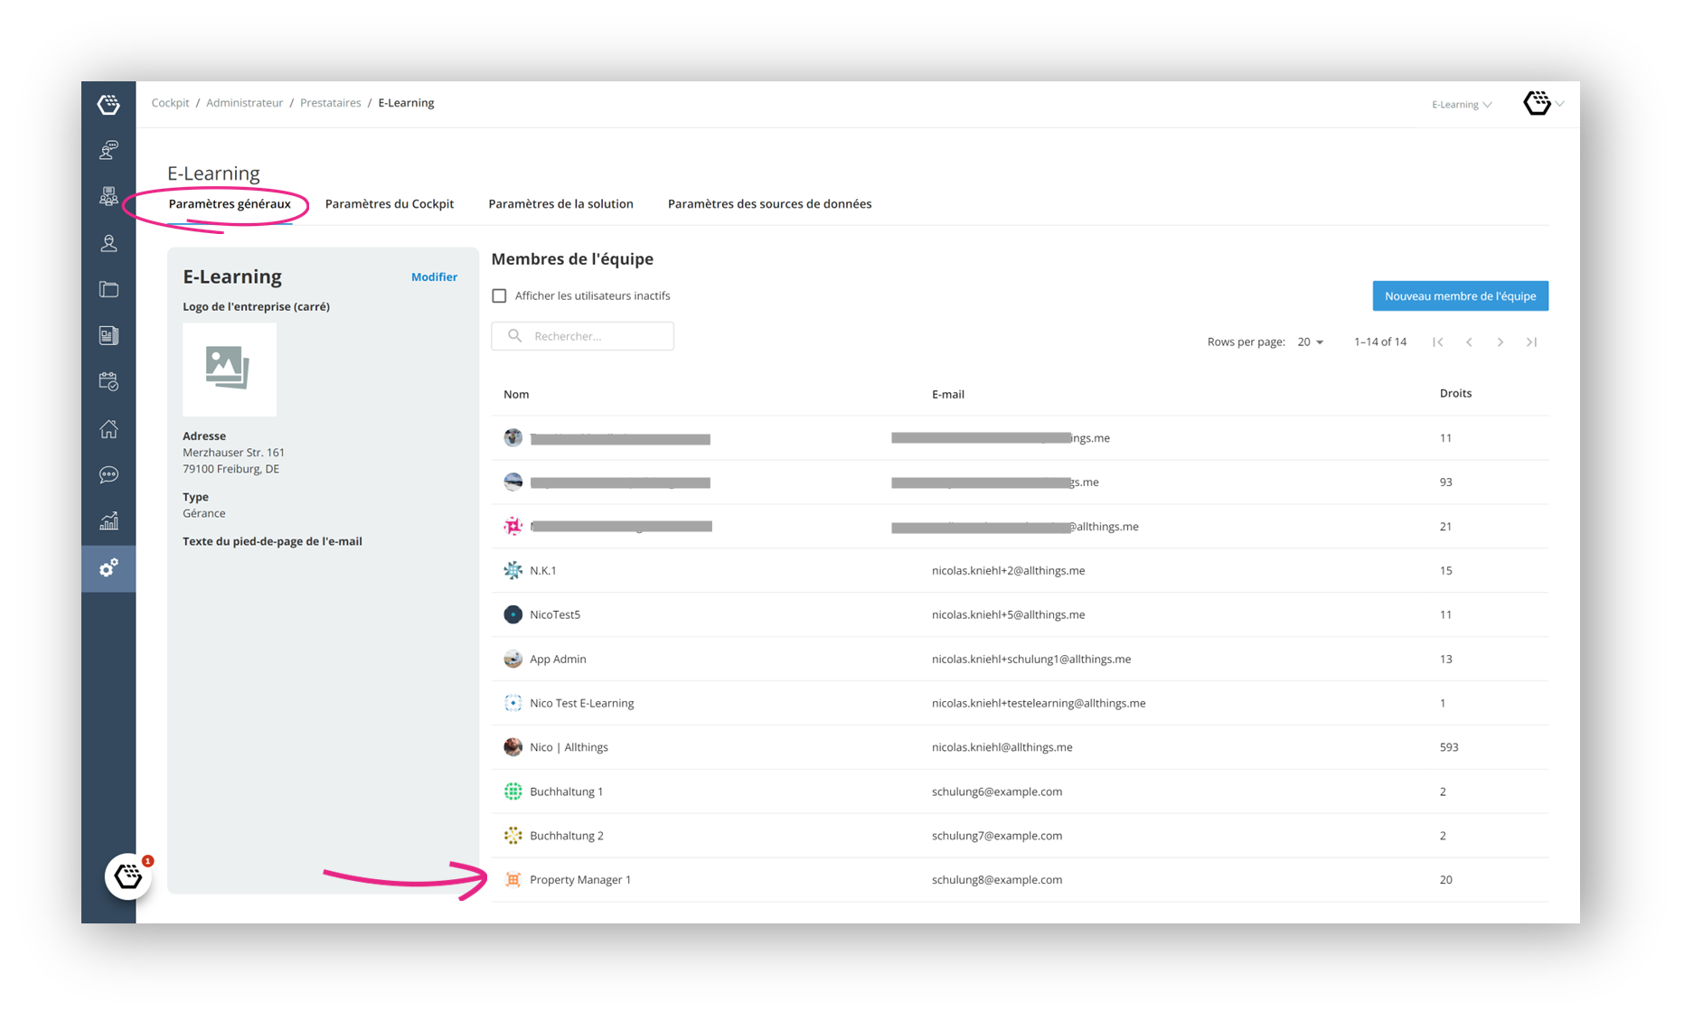The image size is (1684, 1021).
Task: Click the account logo in the top right
Action: (1537, 103)
